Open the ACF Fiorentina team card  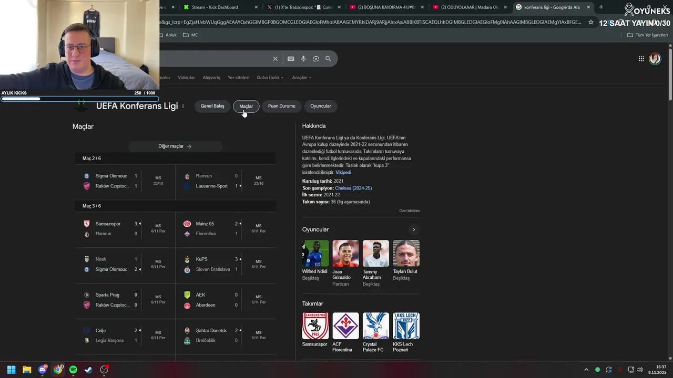(345, 332)
